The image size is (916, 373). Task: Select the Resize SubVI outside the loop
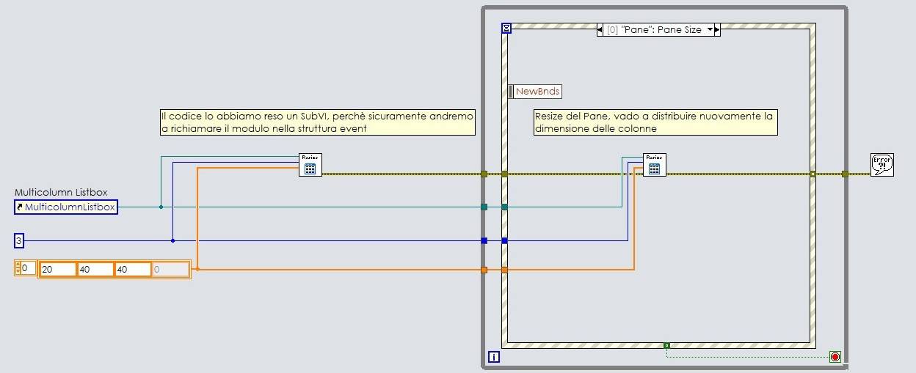[310, 165]
